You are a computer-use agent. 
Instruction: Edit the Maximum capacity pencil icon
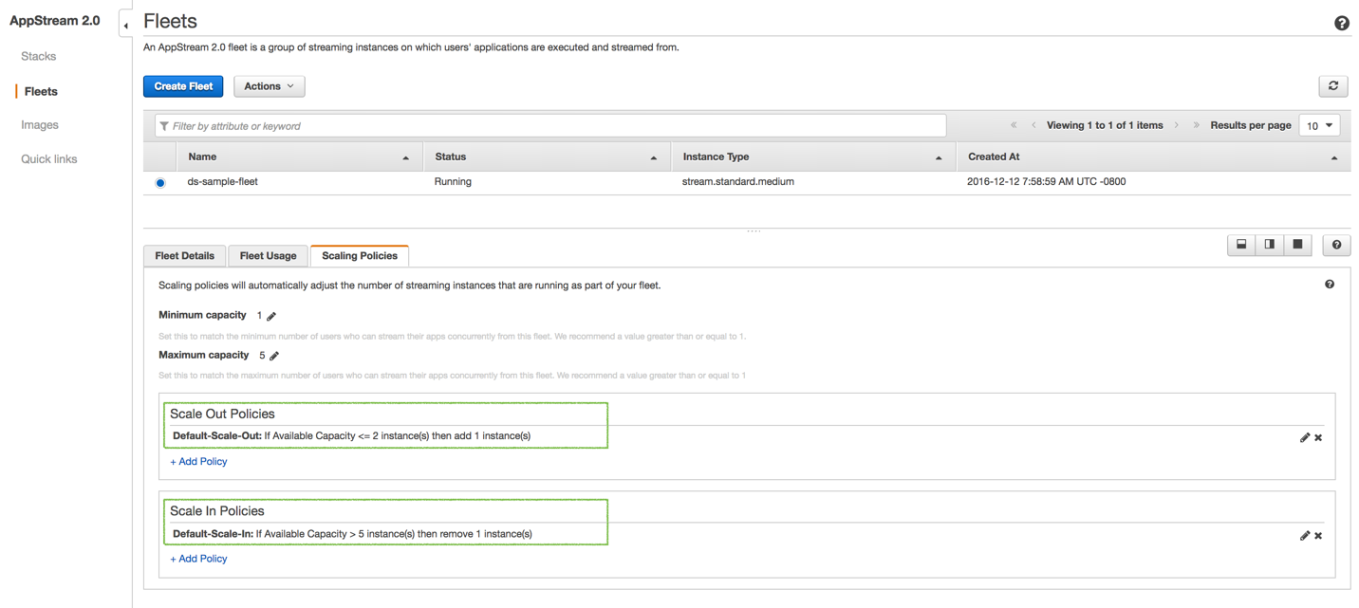click(274, 356)
